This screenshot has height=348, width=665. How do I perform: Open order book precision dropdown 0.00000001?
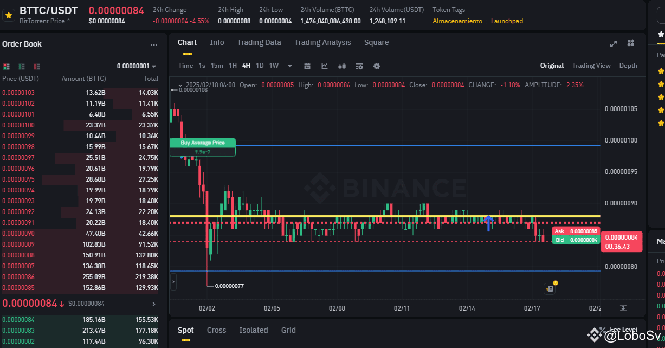[x=137, y=66]
